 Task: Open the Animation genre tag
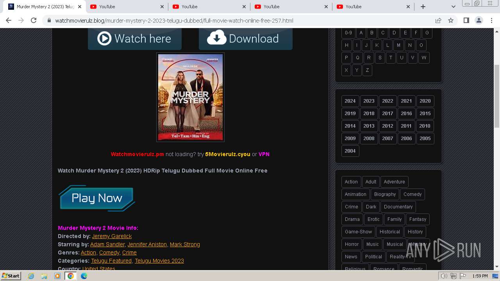pos(355,194)
